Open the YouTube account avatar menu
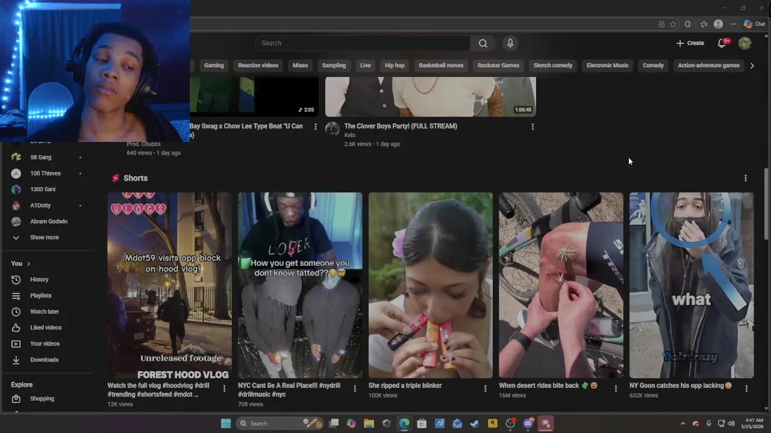The image size is (771, 433). (x=745, y=43)
